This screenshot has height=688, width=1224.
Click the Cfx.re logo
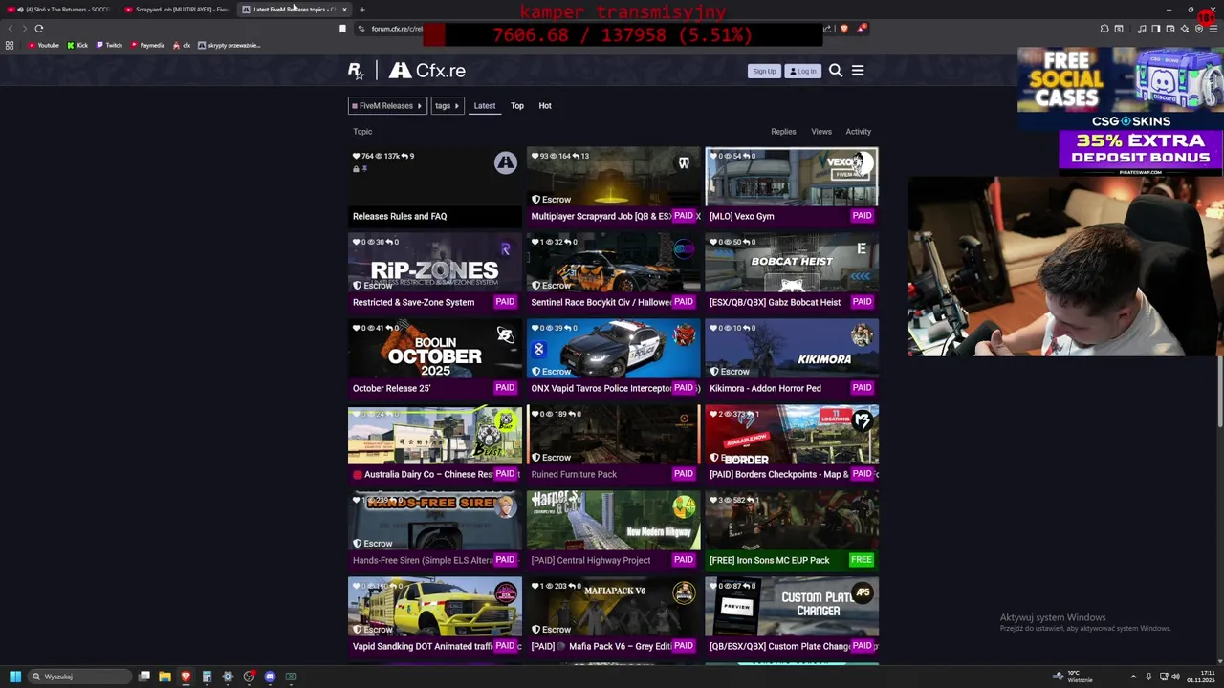tap(427, 71)
